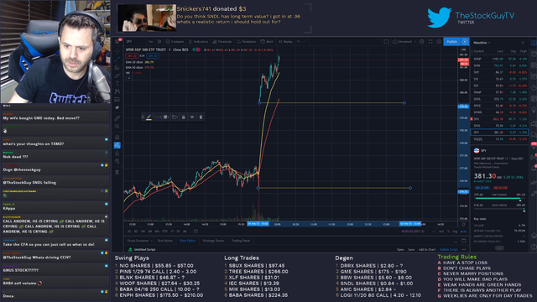This screenshot has height=302, width=537.
Task: Open line style dropdown in floating toolbar
Action: 157,117
